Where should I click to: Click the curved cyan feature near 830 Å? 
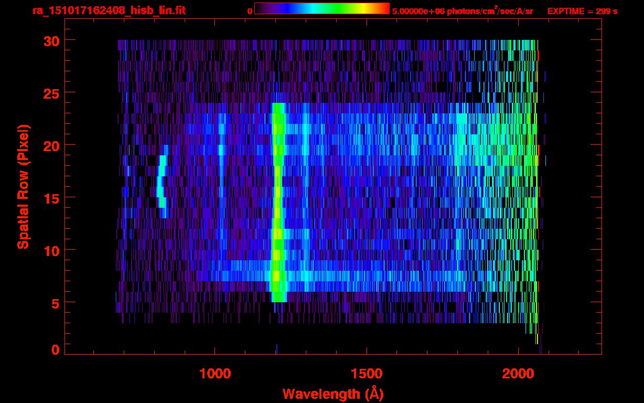coord(162,182)
